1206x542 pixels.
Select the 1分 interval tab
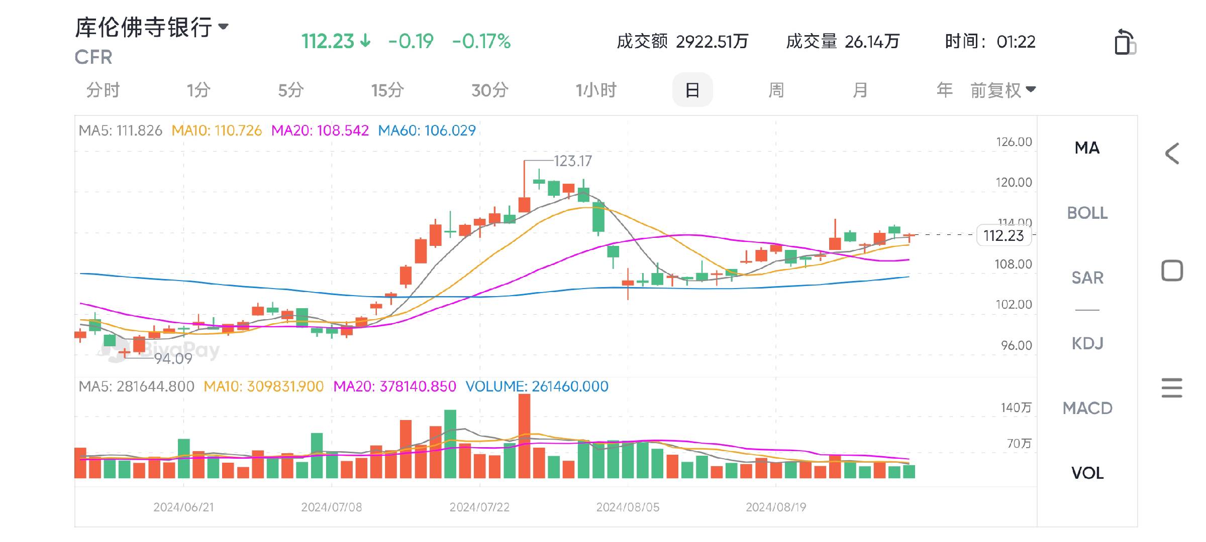[x=198, y=90]
